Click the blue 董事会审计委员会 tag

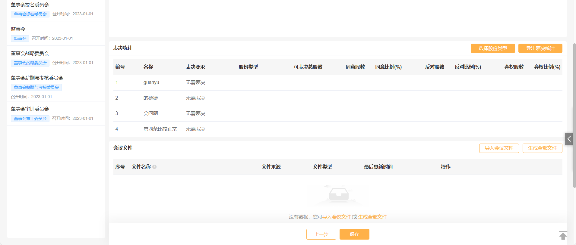point(30,119)
